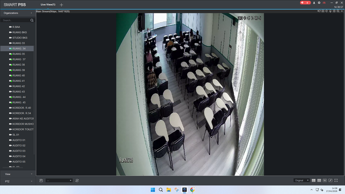Open the Original aspect ratio dropdown
Screen dimensions: 345x194
point(301,181)
